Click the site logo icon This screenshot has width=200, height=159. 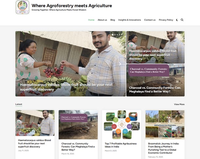tap(23, 7)
